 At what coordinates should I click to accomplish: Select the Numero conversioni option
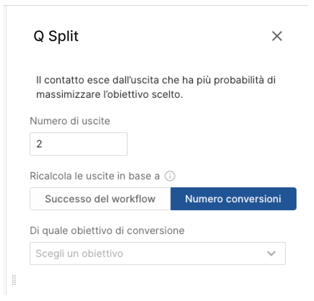coord(233,199)
